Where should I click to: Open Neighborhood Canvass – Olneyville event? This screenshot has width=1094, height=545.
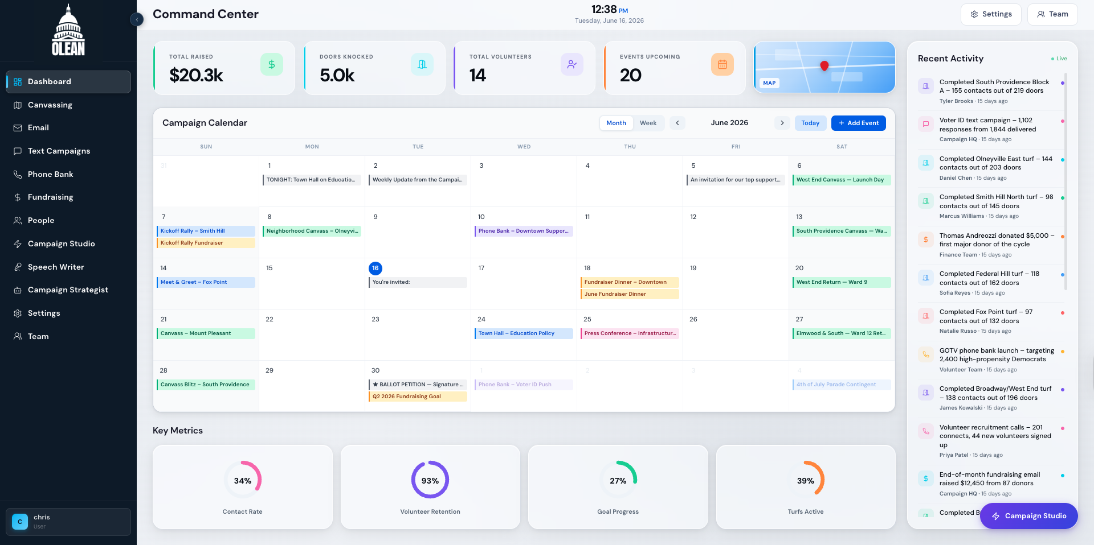click(x=312, y=231)
